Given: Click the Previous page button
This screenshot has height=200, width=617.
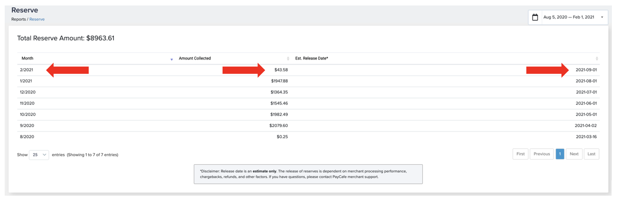Looking at the screenshot, I should click(542, 154).
